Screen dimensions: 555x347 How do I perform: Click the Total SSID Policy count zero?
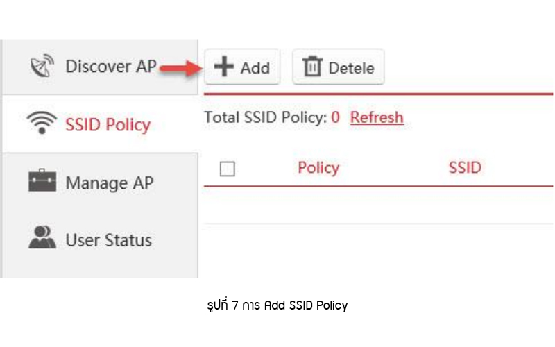point(335,117)
